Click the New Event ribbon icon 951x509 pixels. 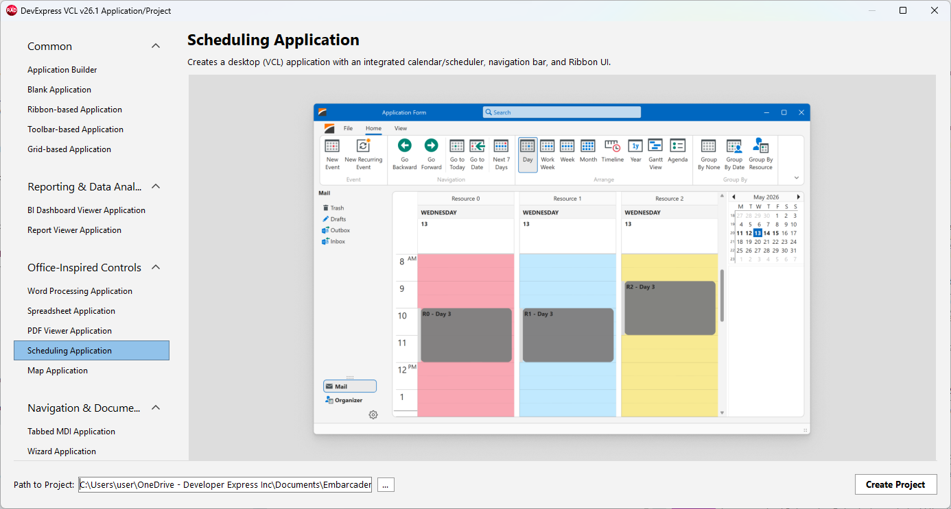[x=332, y=146]
